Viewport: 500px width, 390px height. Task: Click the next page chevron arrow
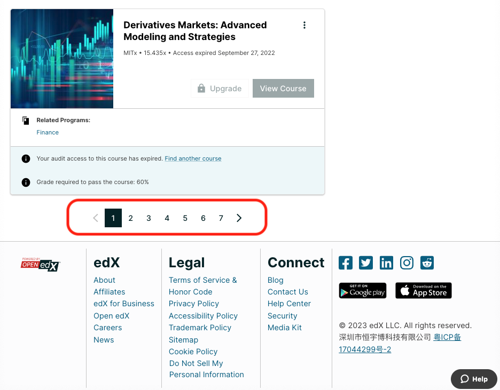pos(239,218)
